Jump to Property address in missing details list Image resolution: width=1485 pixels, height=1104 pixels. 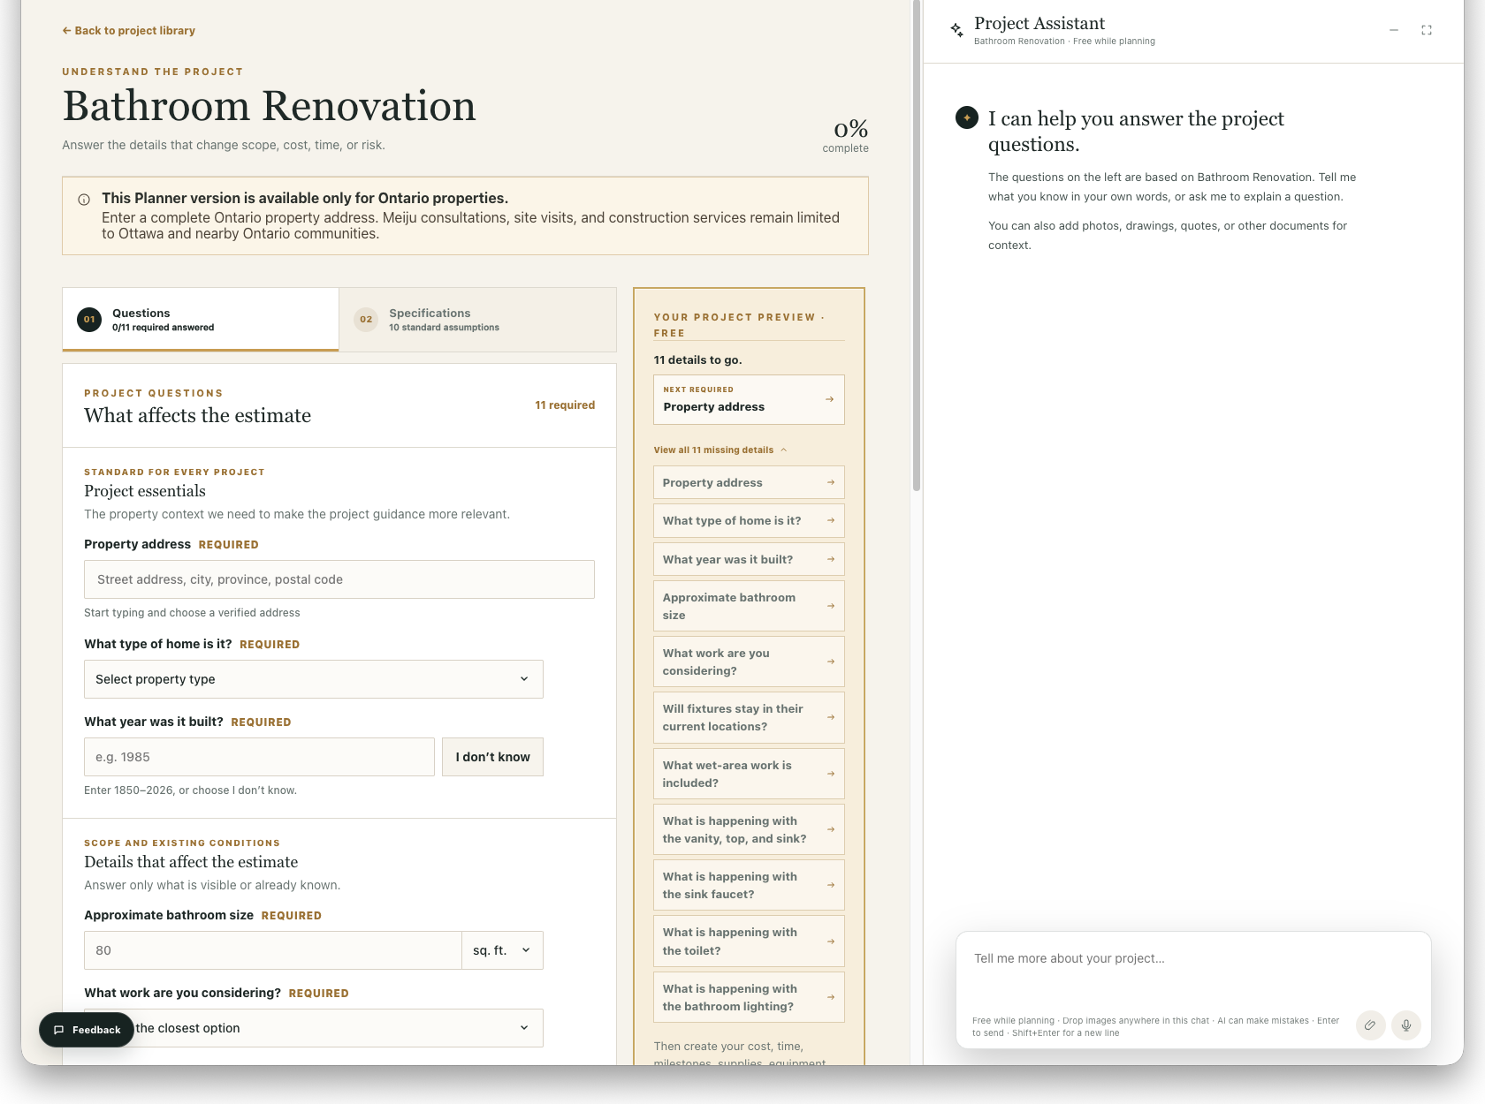point(749,482)
